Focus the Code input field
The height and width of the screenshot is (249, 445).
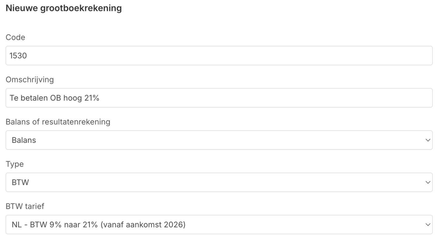point(219,56)
